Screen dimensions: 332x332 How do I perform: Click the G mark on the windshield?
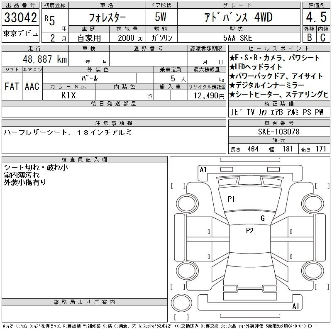(263, 218)
